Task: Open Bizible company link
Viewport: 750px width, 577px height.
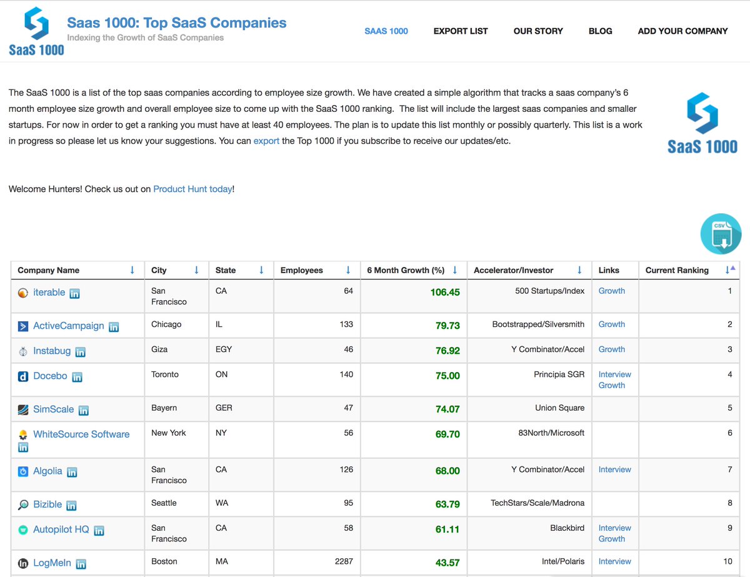Action: click(47, 504)
